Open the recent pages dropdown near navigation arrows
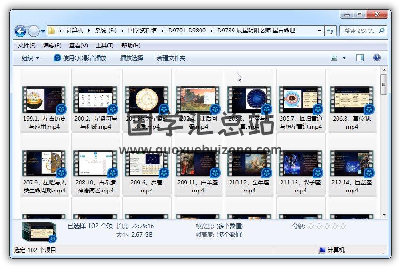 43,31
